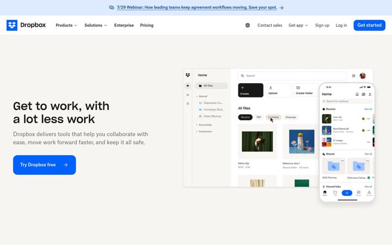Image resolution: width=392 pixels, height=245 pixels.
Task: Click the Dropbox logo in the header
Action: point(26,25)
